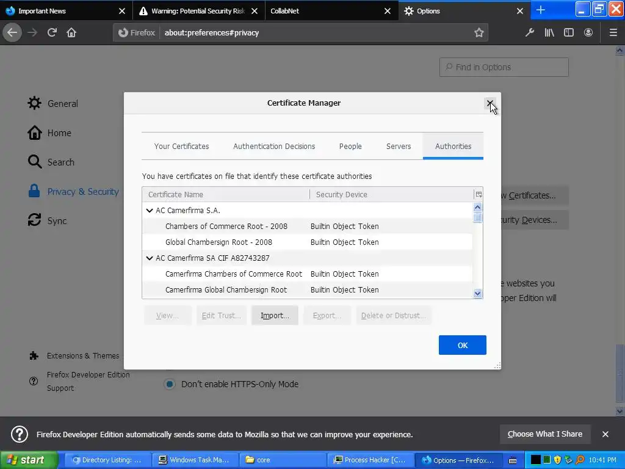Switch to Windows Task Manager in taskbar
This screenshot has width=625, height=469.
(x=195, y=460)
